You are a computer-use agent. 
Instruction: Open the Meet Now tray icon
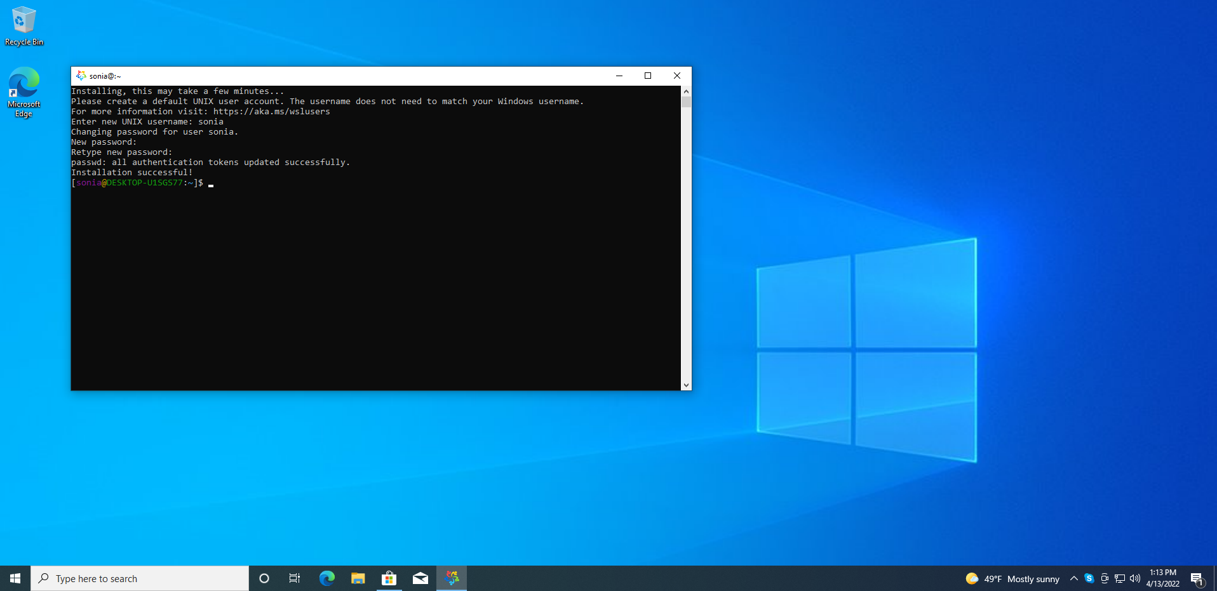1105,578
